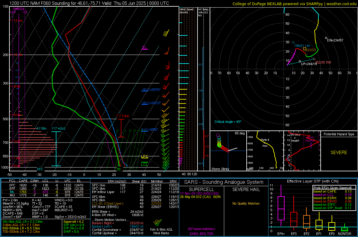Click the 'UP=244/19' hodograph label

point(309,64)
